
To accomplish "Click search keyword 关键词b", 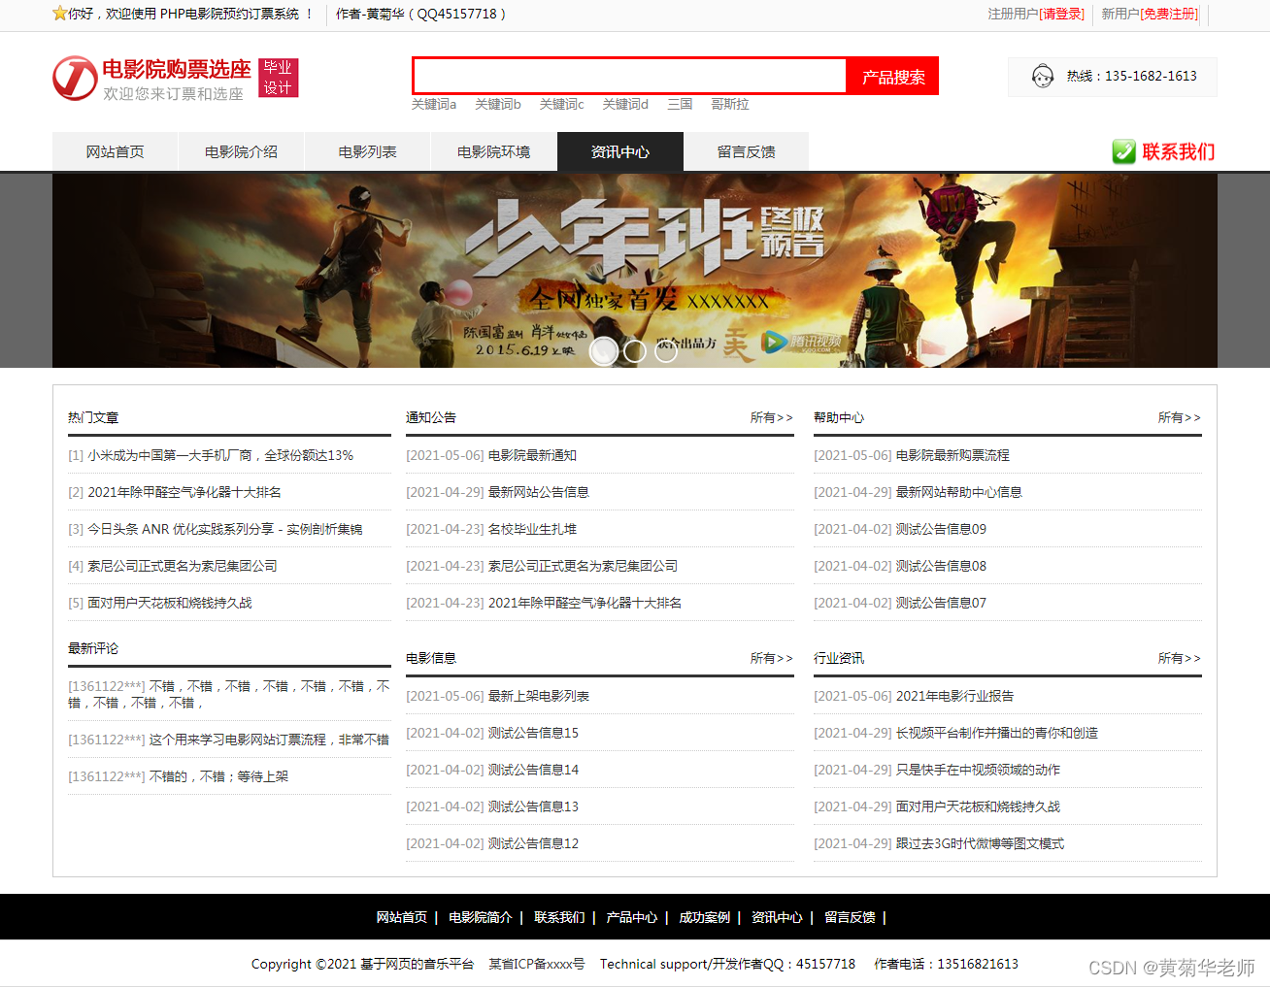I will coord(498,104).
